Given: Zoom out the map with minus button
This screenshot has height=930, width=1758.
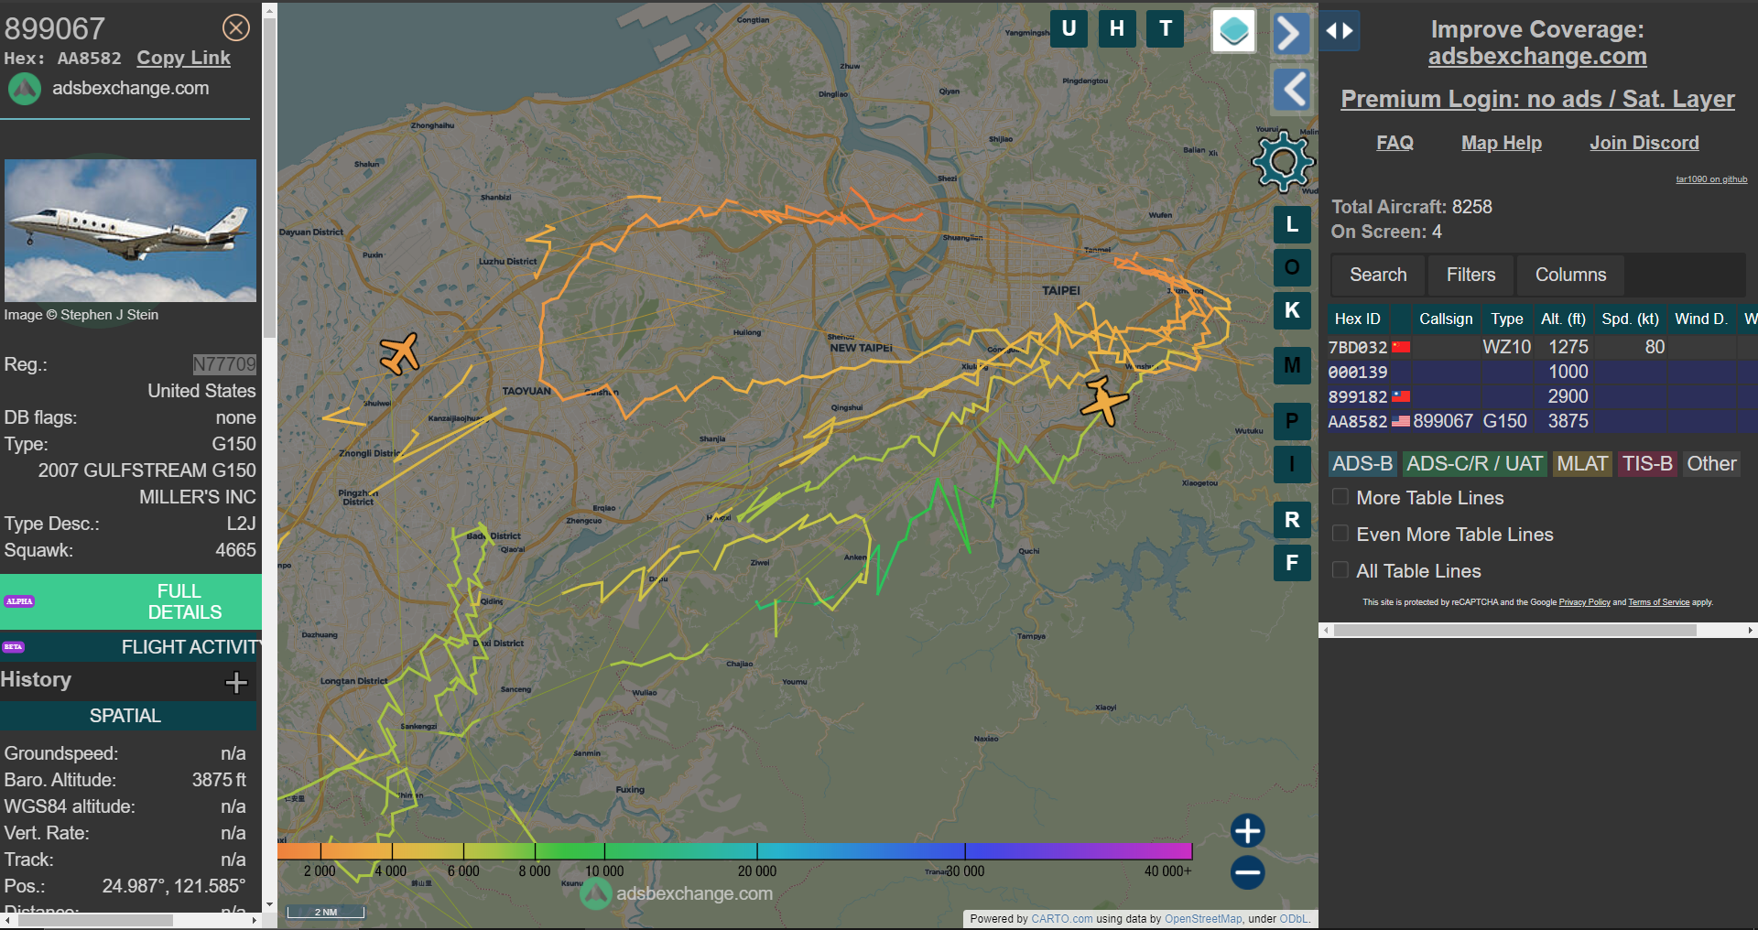Looking at the screenshot, I should pos(1247,872).
